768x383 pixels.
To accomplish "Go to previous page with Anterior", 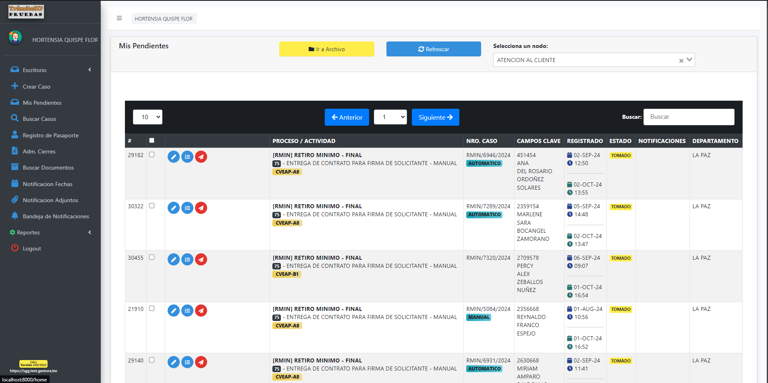I will point(347,117).
